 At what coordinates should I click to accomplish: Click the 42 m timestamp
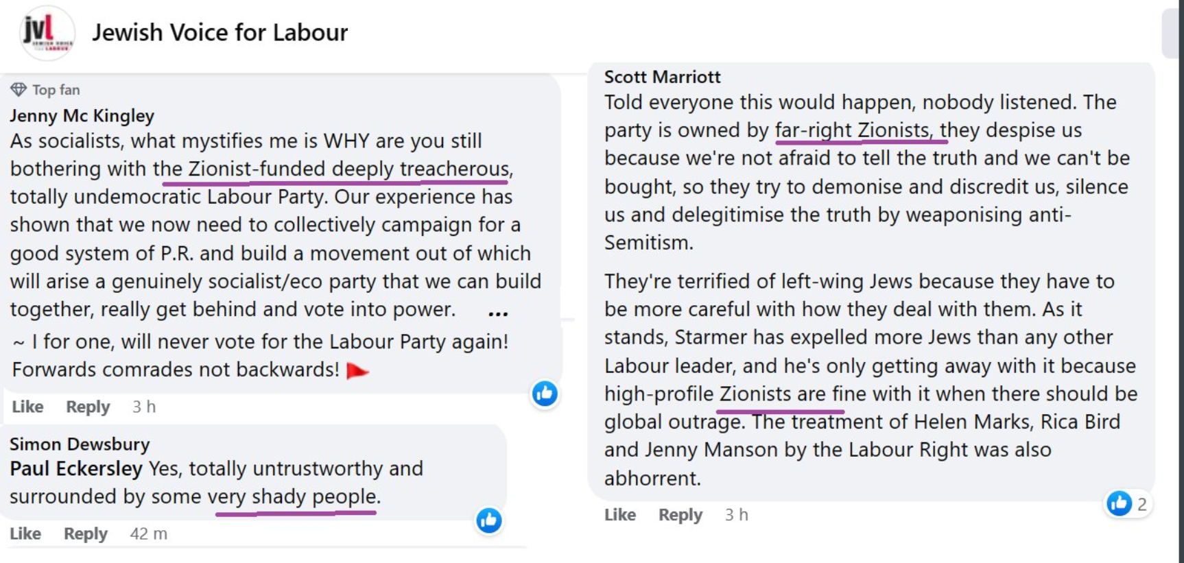(x=148, y=534)
